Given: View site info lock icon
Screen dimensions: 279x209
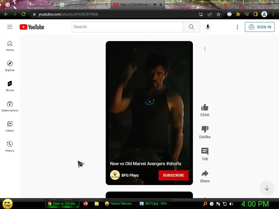Looking at the screenshot, I should [34, 14].
